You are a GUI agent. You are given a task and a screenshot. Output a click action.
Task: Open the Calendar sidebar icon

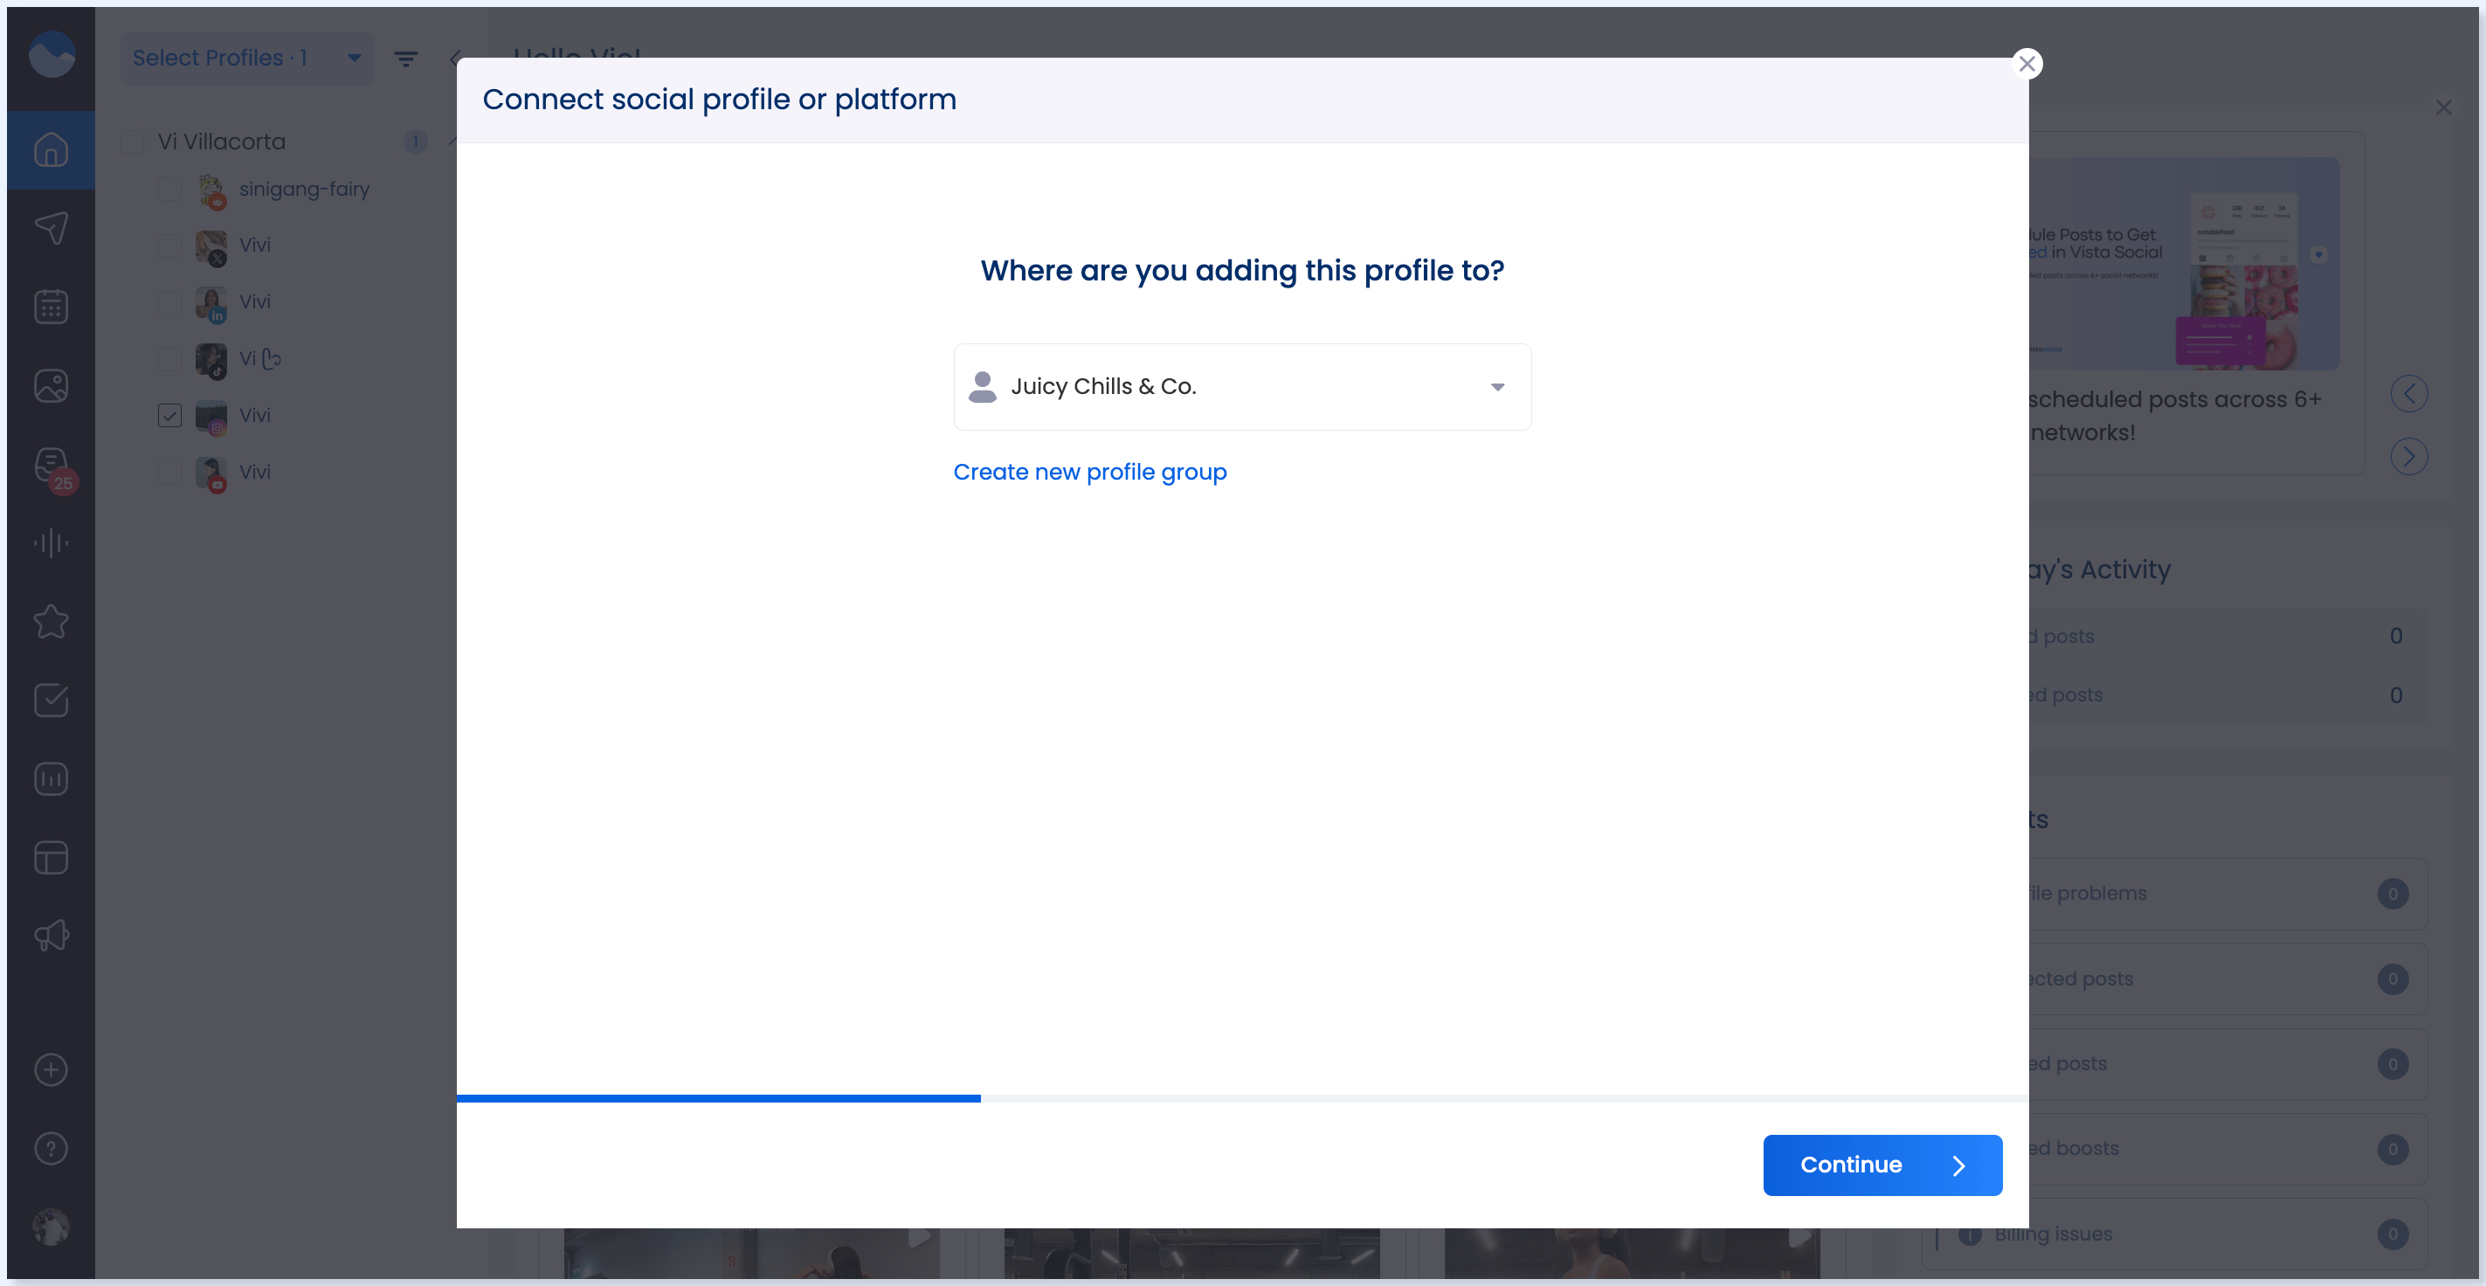[52, 307]
